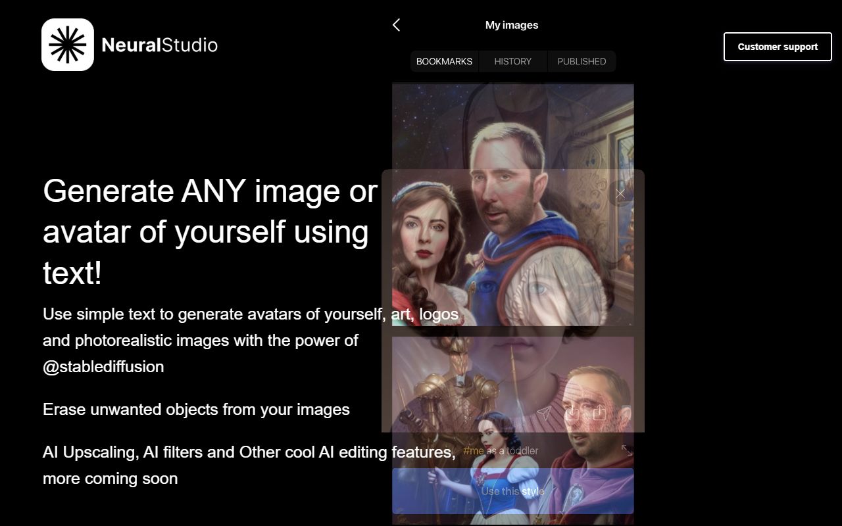The image size is (842, 526).
Task: Expand the image using the diagonal arrows icon
Action: coord(628,450)
